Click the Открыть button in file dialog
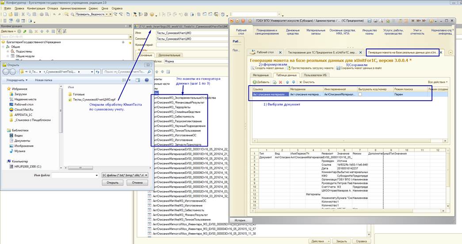The height and width of the screenshot is (244, 462). 112,183
